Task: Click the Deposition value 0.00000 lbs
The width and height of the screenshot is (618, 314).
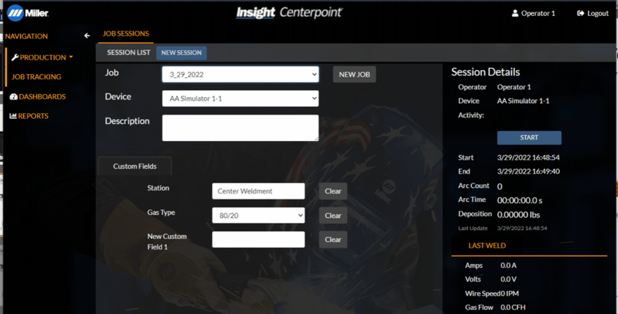Action: pos(518,215)
